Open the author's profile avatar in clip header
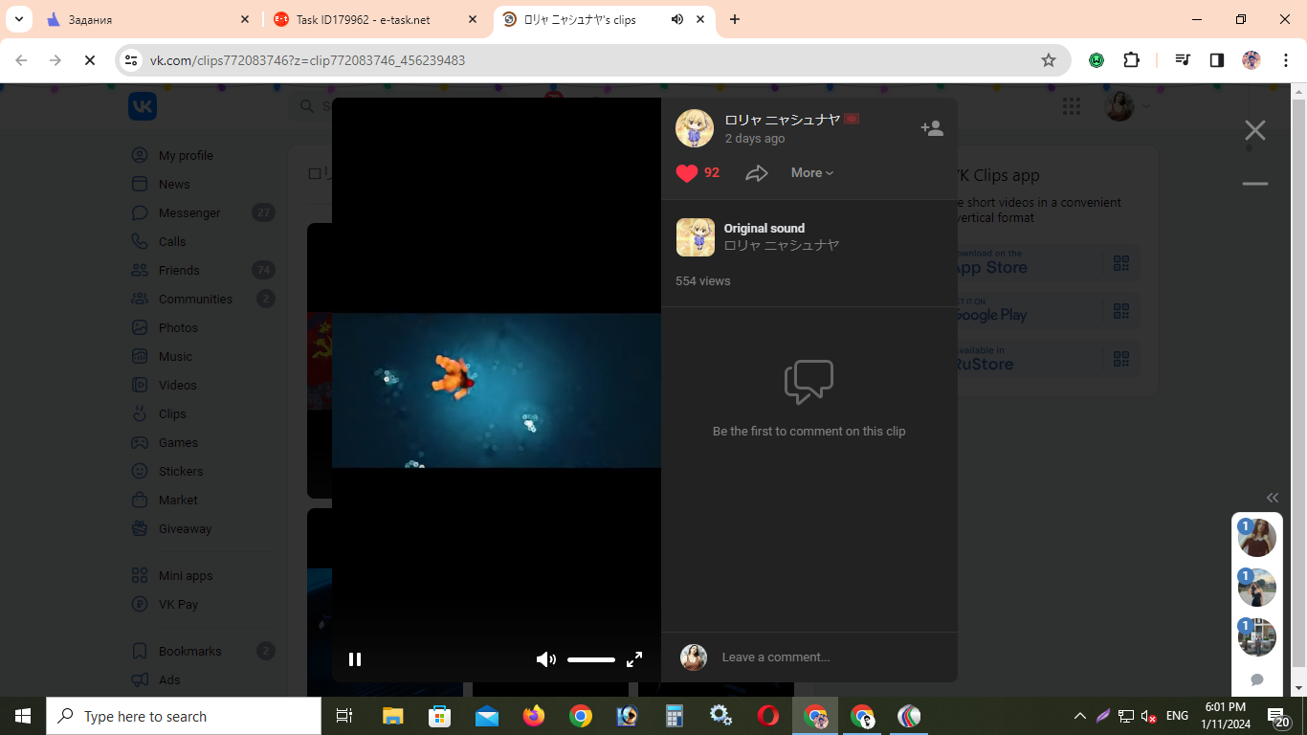Viewport: 1307px width, 735px height. click(x=695, y=128)
